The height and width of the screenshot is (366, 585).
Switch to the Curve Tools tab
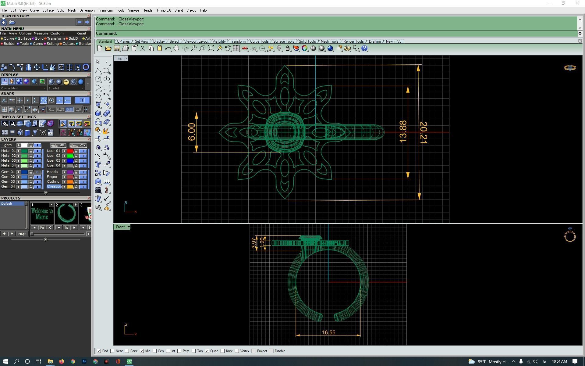coord(259,41)
